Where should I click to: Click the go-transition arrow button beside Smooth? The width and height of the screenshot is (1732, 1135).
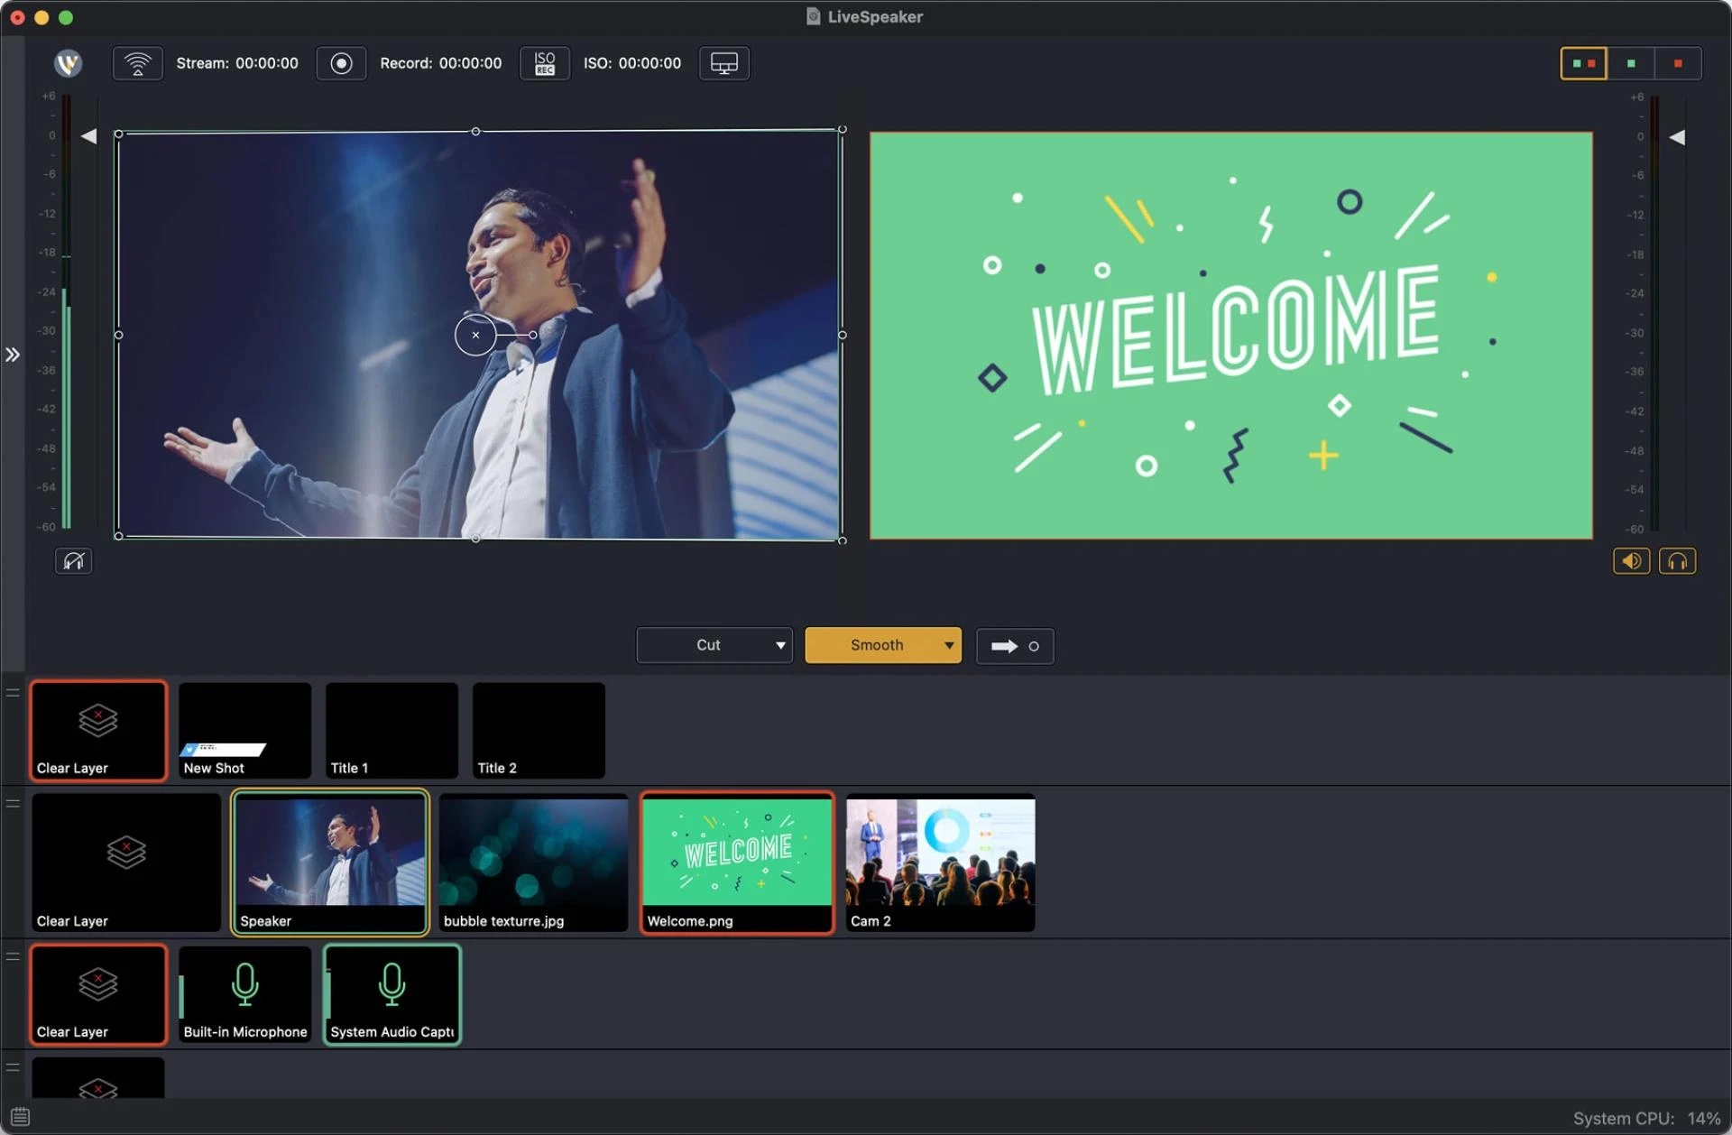tap(1014, 645)
